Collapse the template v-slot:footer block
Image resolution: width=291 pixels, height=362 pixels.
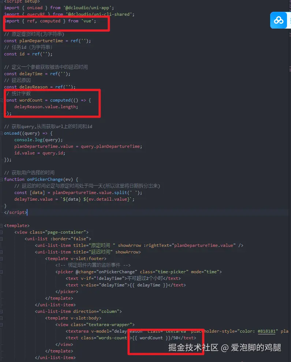[1, 259]
